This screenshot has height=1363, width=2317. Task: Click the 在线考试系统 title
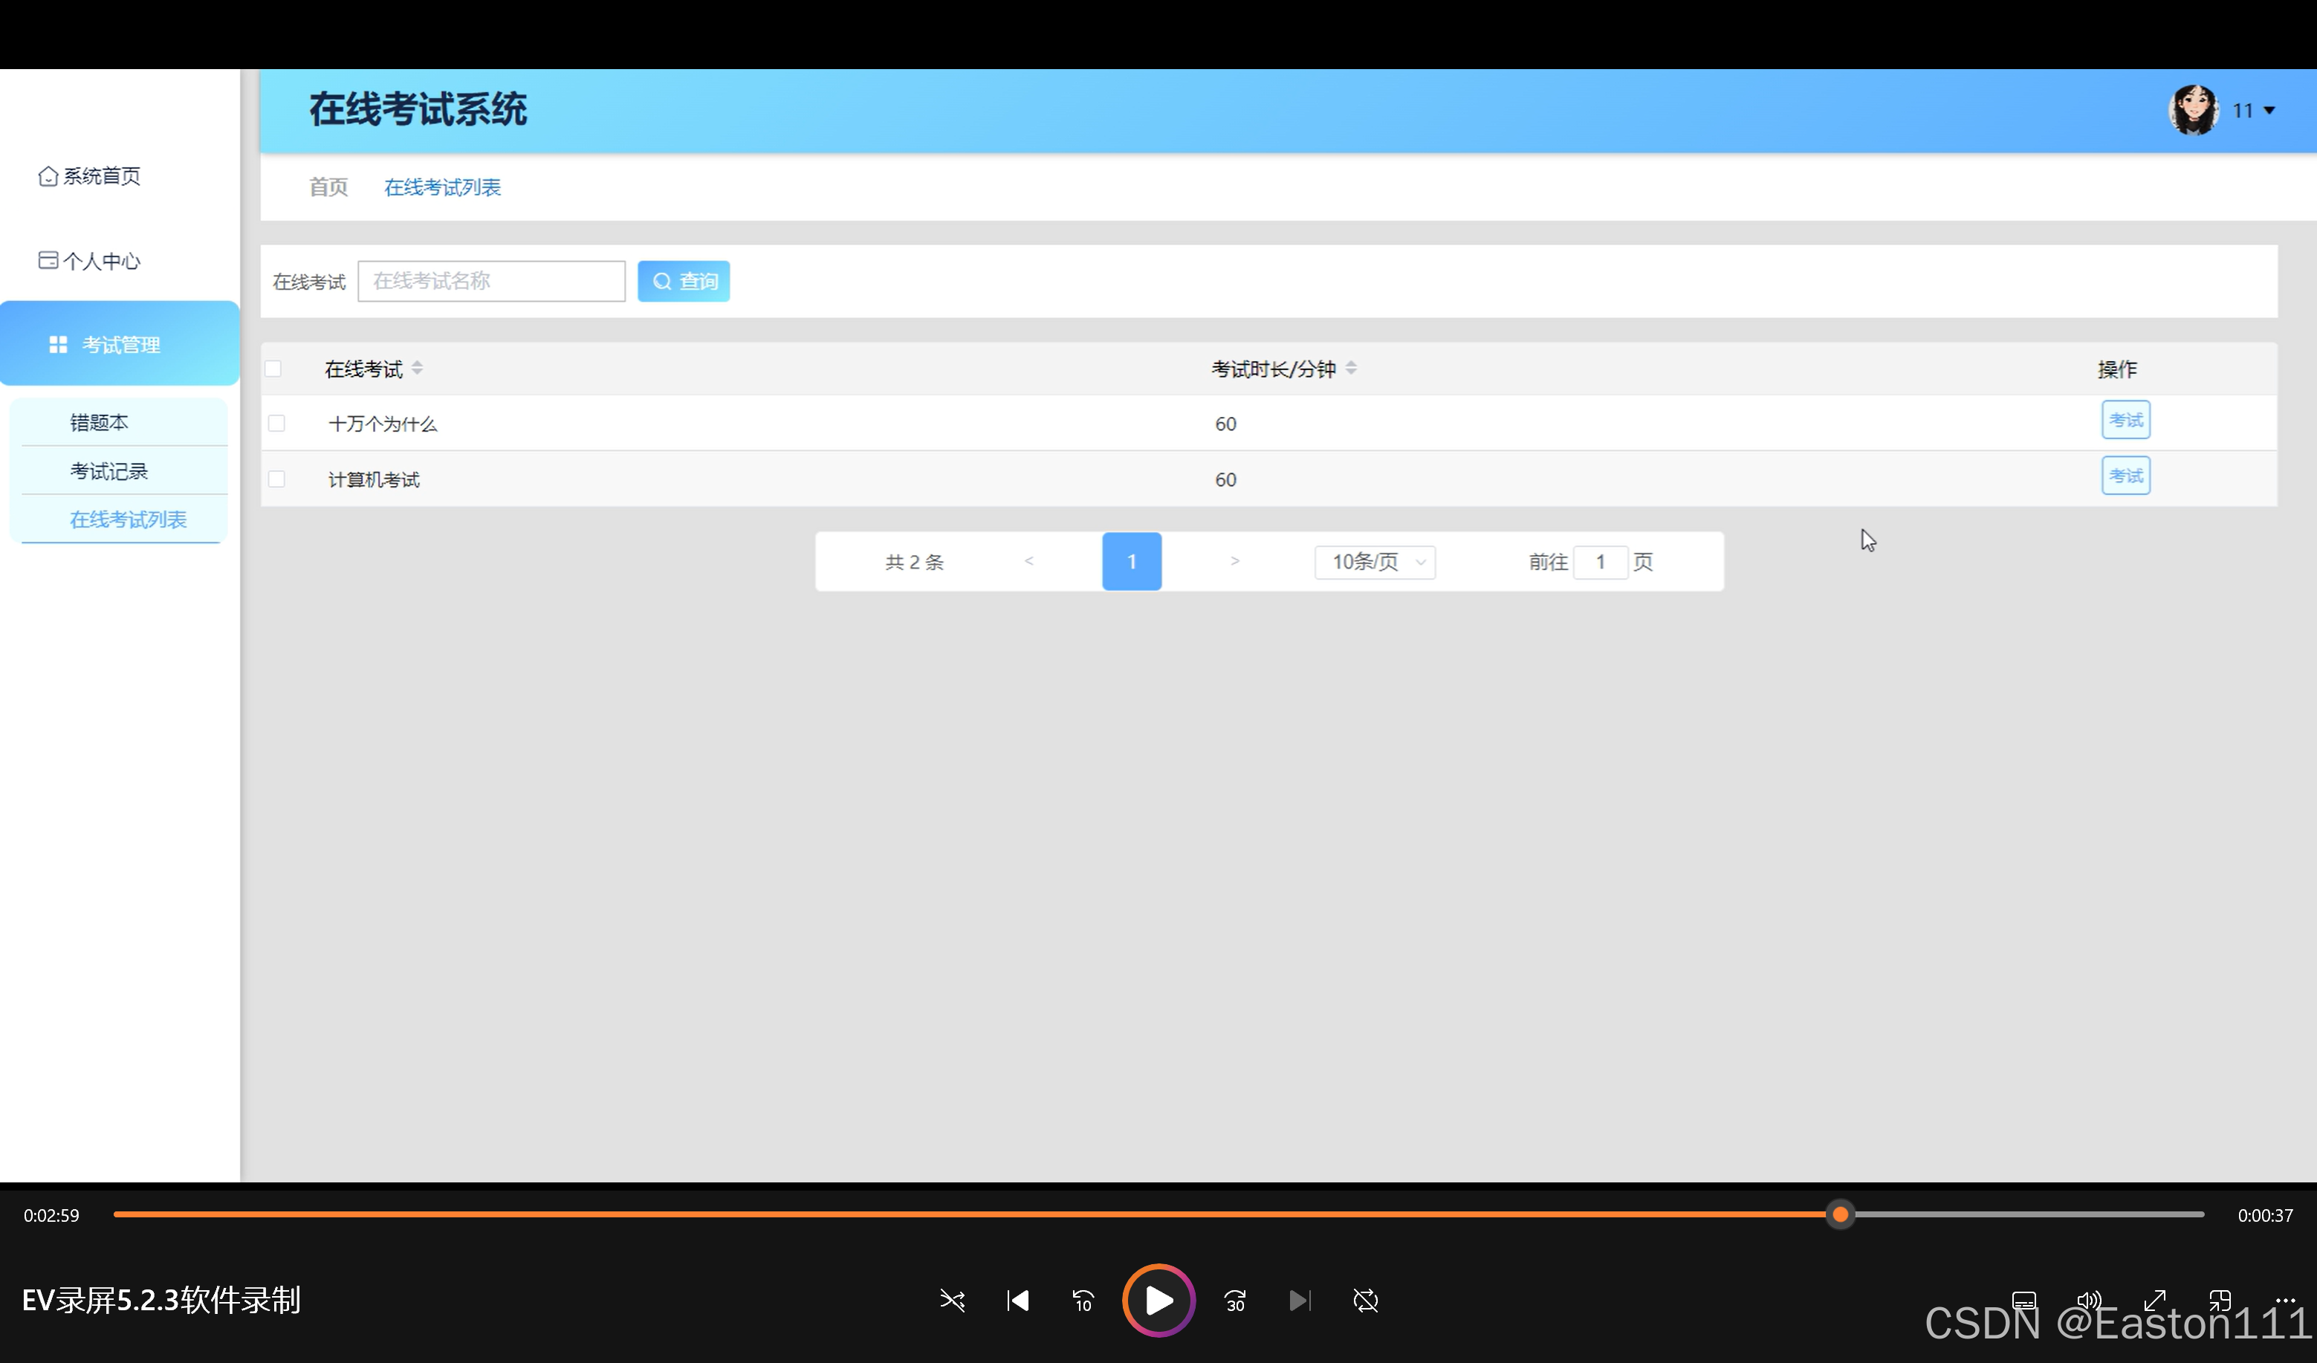[418, 109]
